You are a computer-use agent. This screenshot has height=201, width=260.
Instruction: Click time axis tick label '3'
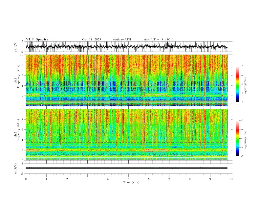point(87,179)
